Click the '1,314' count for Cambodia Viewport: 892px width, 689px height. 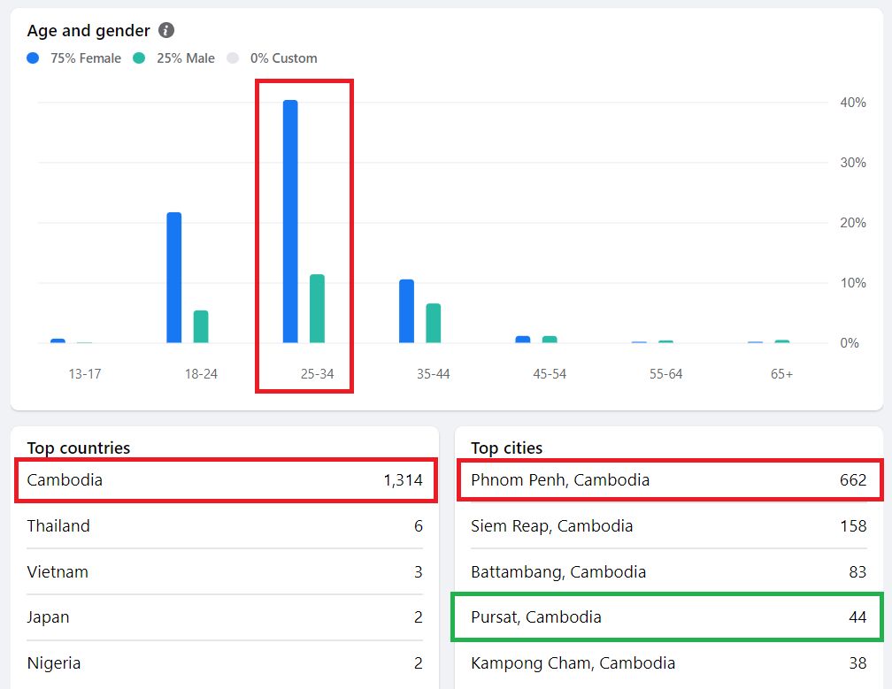[x=404, y=480]
